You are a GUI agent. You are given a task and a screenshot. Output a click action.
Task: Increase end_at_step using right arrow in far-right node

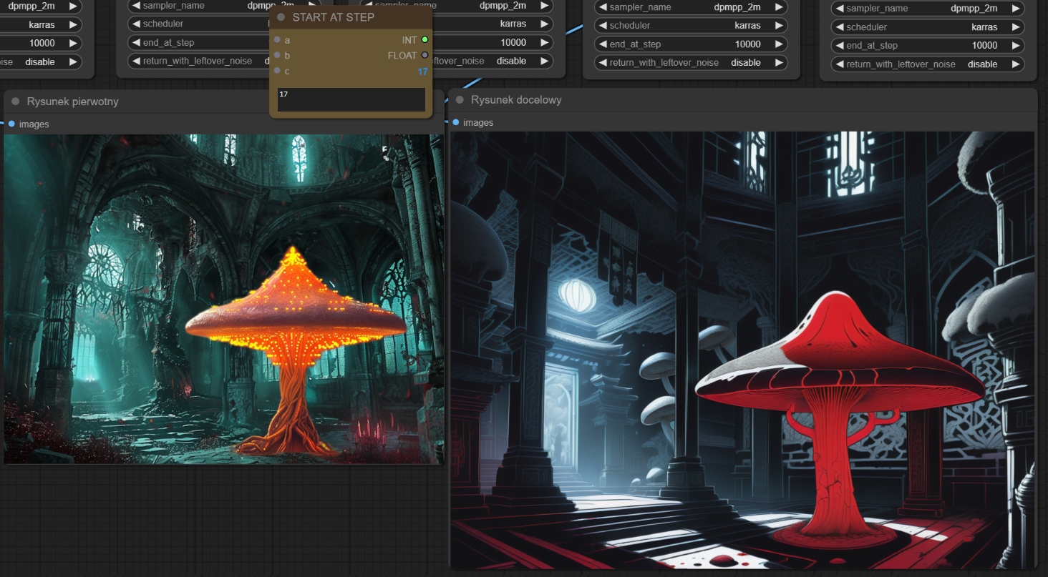1016,46
